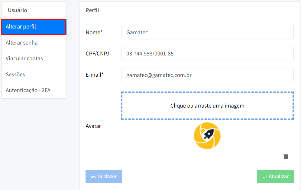This screenshot has height=190, width=301.
Task: Click the rocket avatar image
Action: (x=207, y=136)
